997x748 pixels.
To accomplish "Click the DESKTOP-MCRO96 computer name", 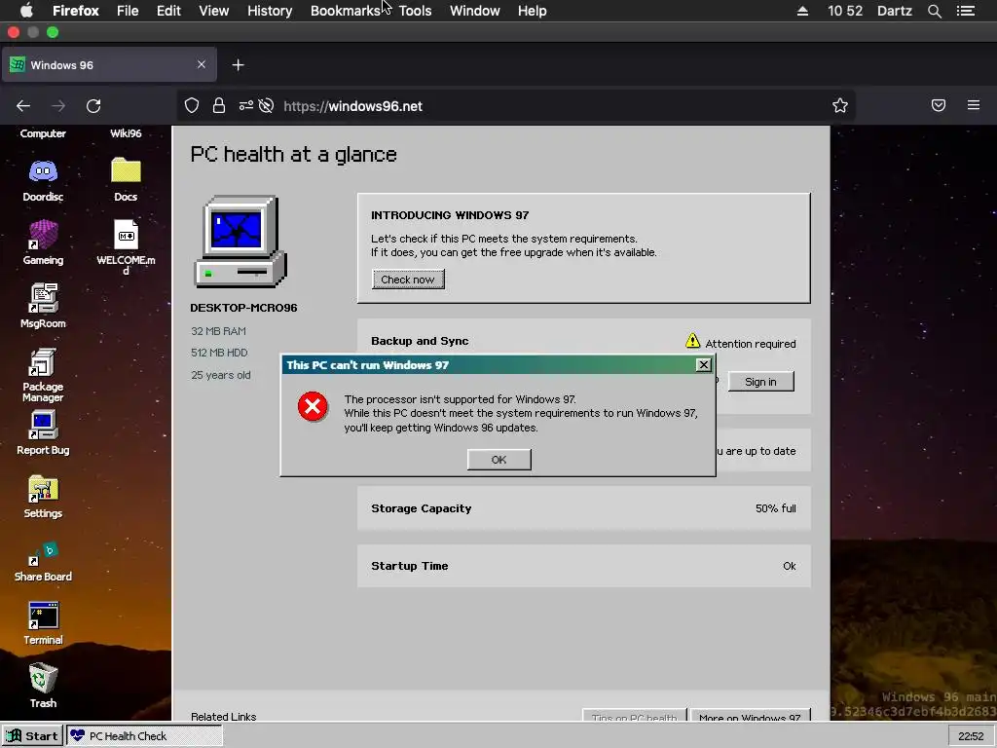I will pos(243,308).
